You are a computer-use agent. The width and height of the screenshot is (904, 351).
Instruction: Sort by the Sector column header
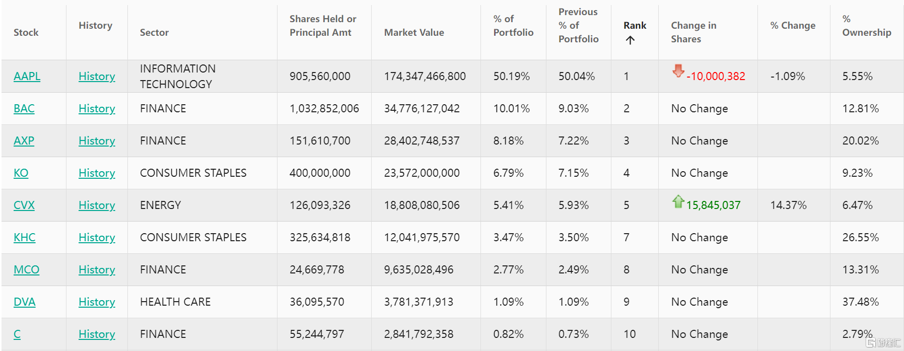[x=154, y=33]
